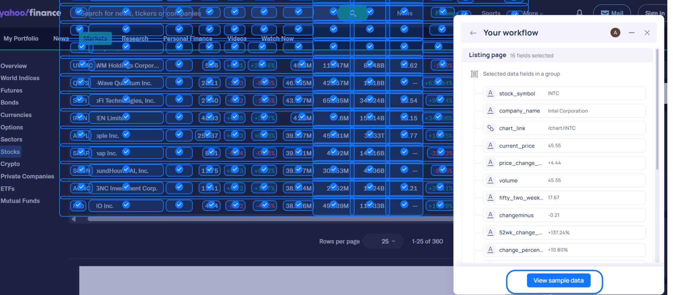This screenshot has width=673, height=295.
Task: Open the user avatar 'A' menu
Action: click(615, 33)
